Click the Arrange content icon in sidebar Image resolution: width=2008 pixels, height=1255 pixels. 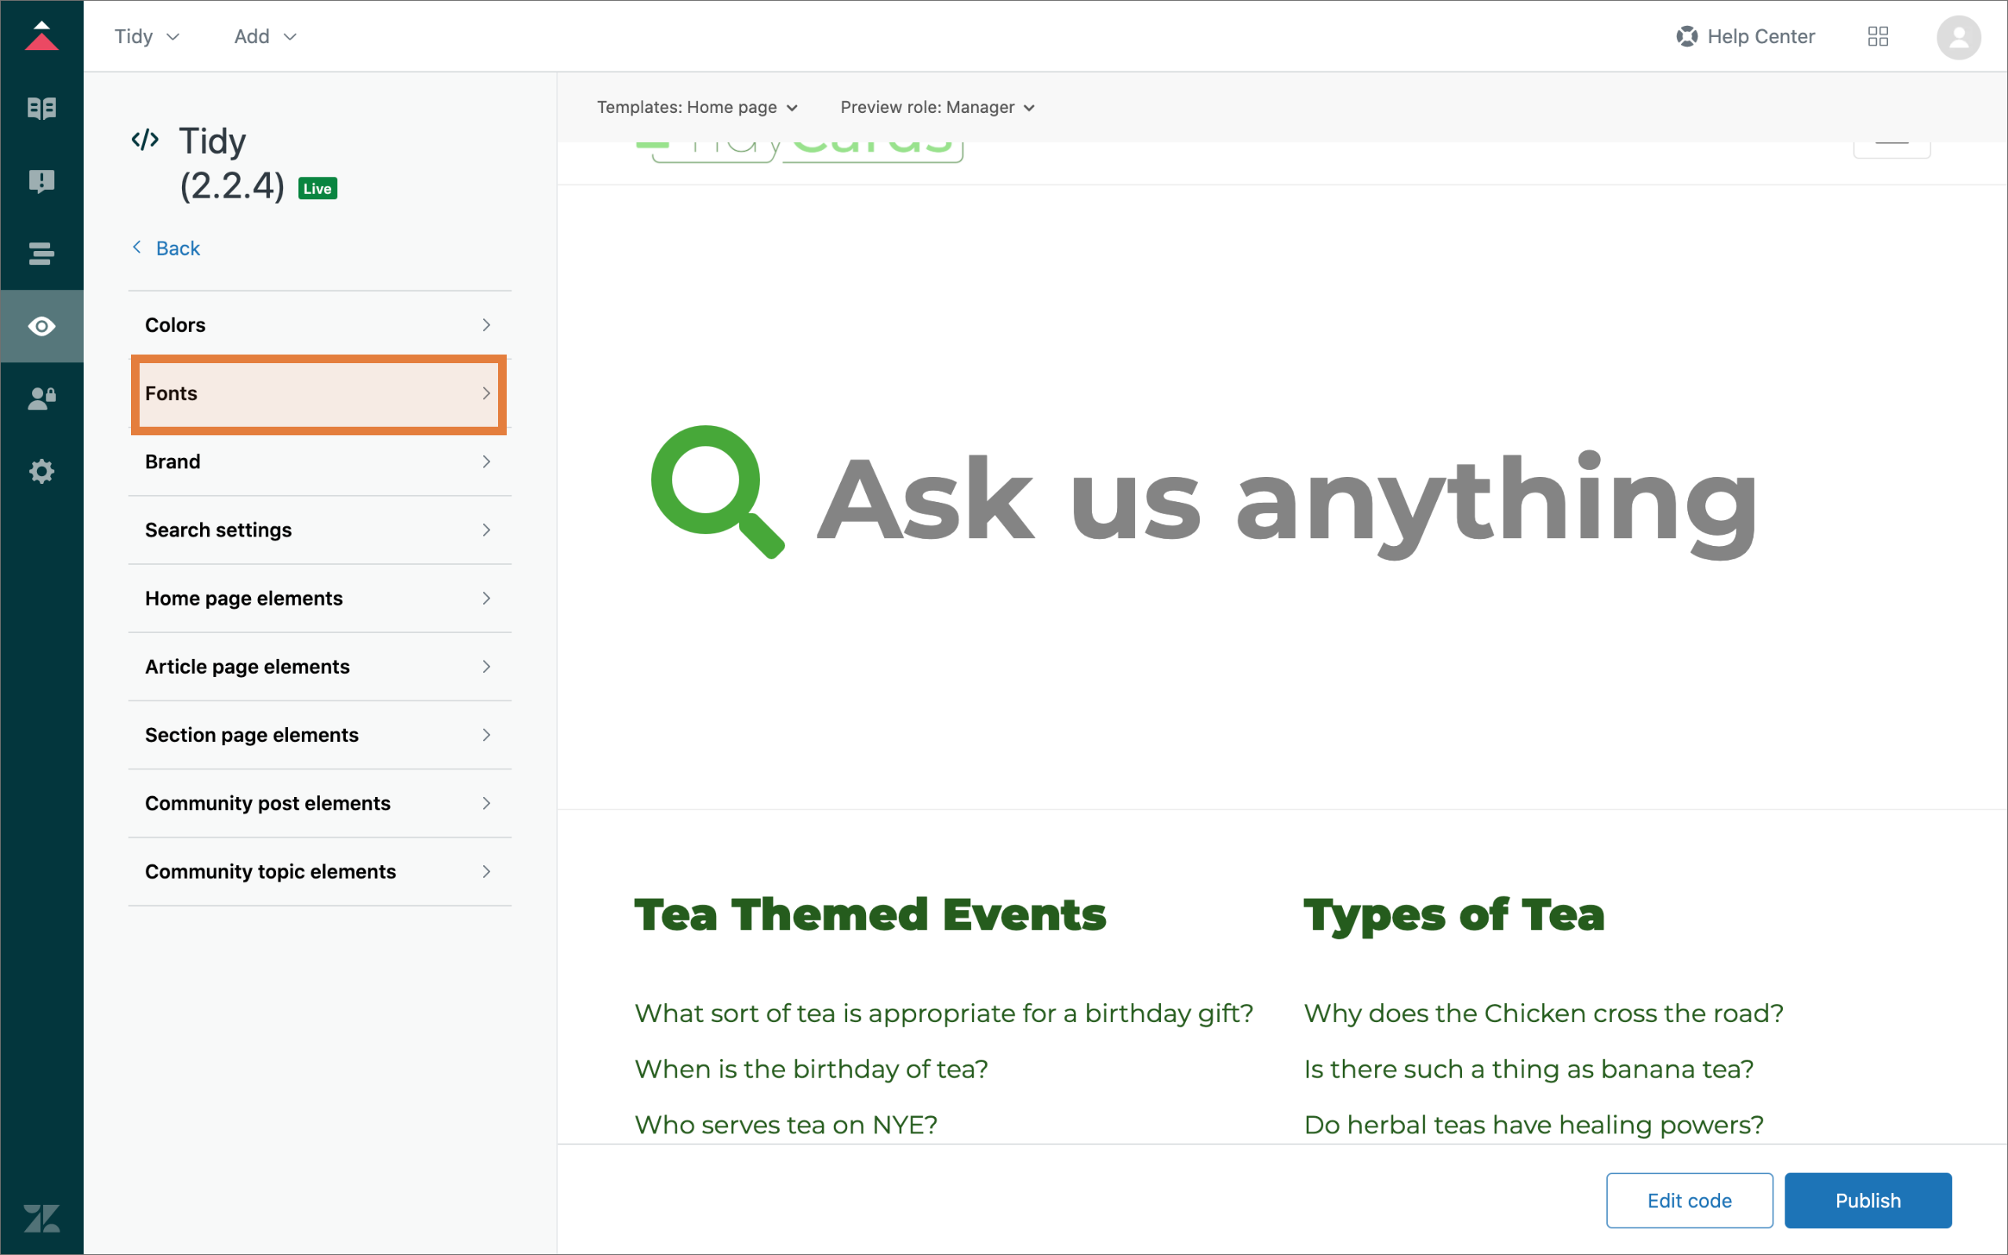coord(42,253)
